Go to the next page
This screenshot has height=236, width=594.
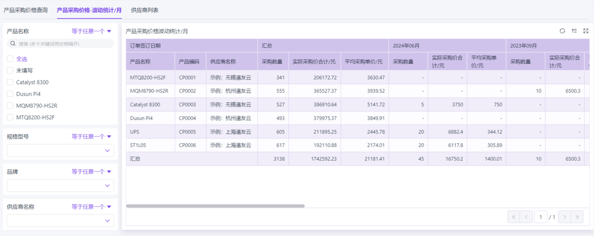point(564,217)
